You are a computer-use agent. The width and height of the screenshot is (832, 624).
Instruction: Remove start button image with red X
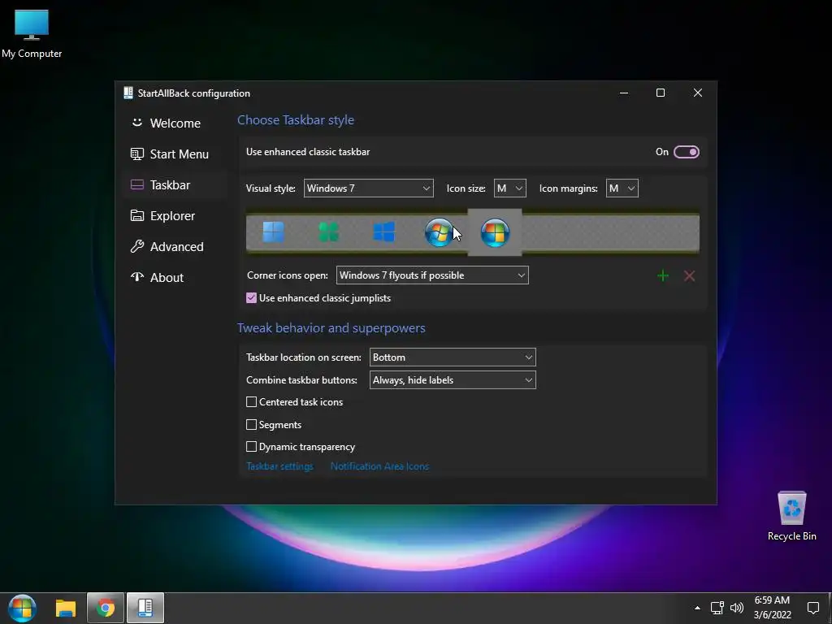coord(689,275)
